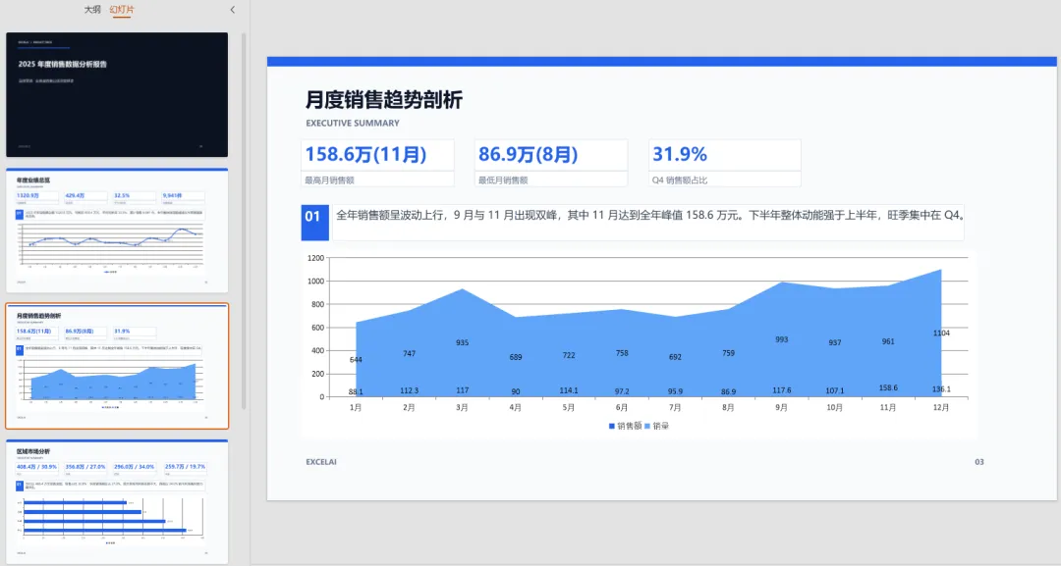This screenshot has height=566, width=1061.
Task: Click the 销量 legend entry
Action: click(656, 426)
